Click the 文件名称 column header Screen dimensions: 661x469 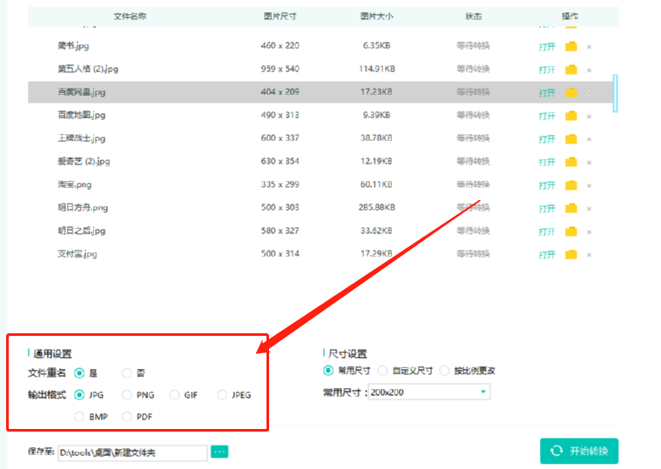point(130,16)
